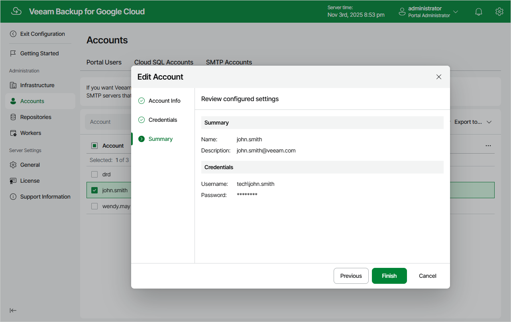Click the Veeam cloud logo icon
This screenshot has width=511, height=322.
tap(16, 11)
